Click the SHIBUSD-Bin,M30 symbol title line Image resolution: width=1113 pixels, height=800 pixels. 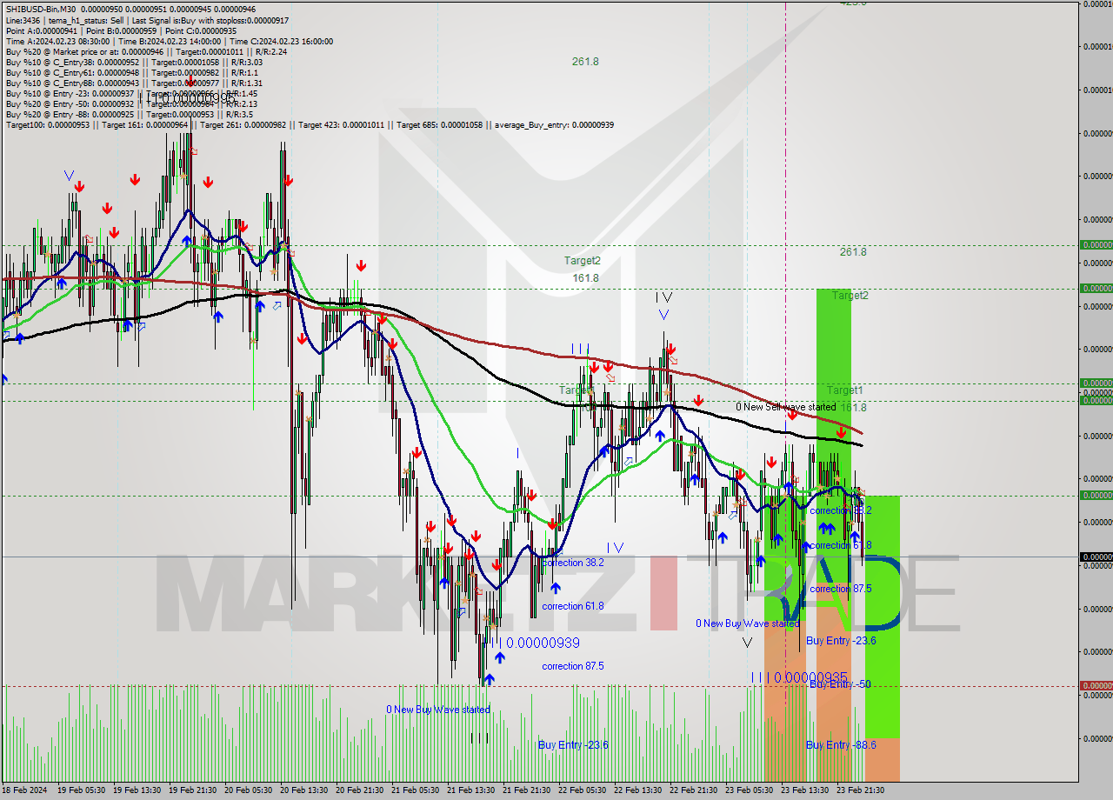tap(130, 9)
